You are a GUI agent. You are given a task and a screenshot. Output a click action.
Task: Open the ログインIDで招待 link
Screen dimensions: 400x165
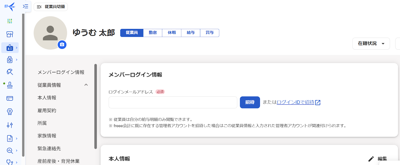click(x=295, y=102)
